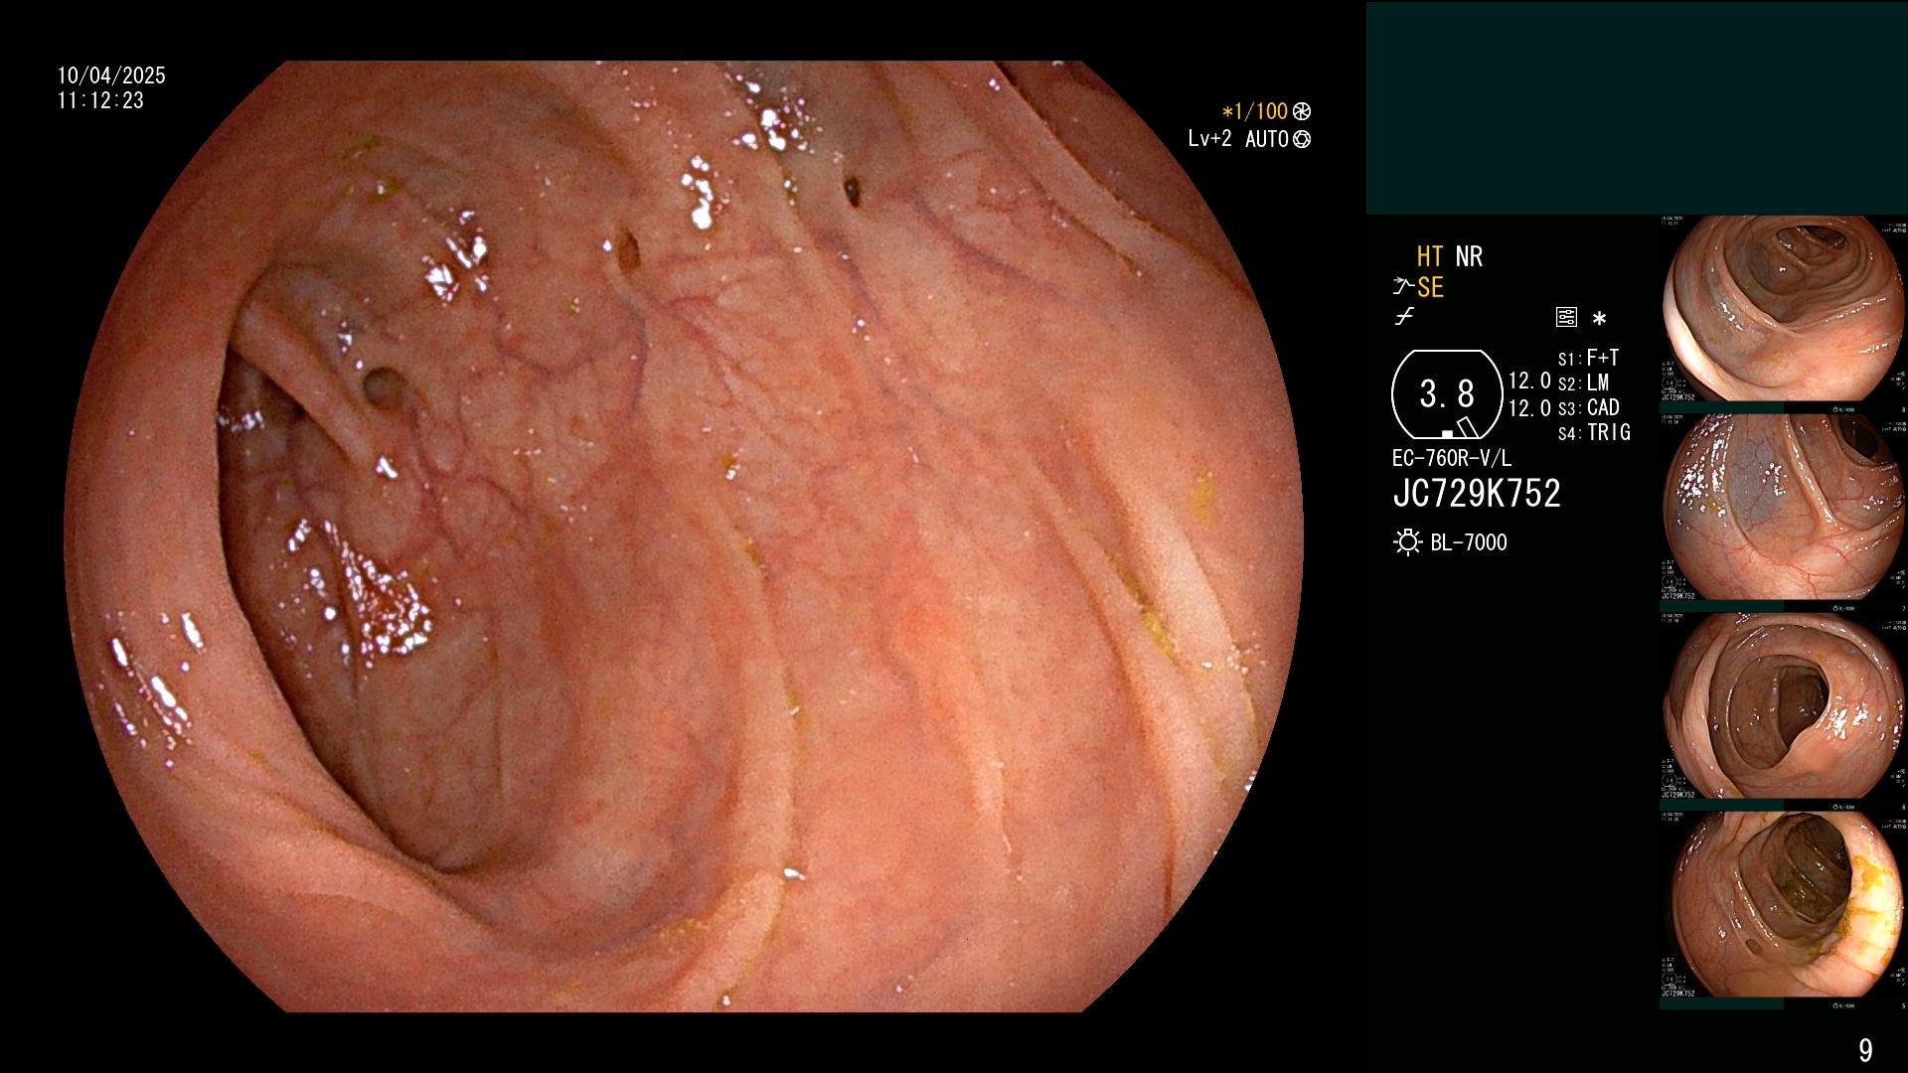Click the S1: F+T switch assignment

point(1588,358)
